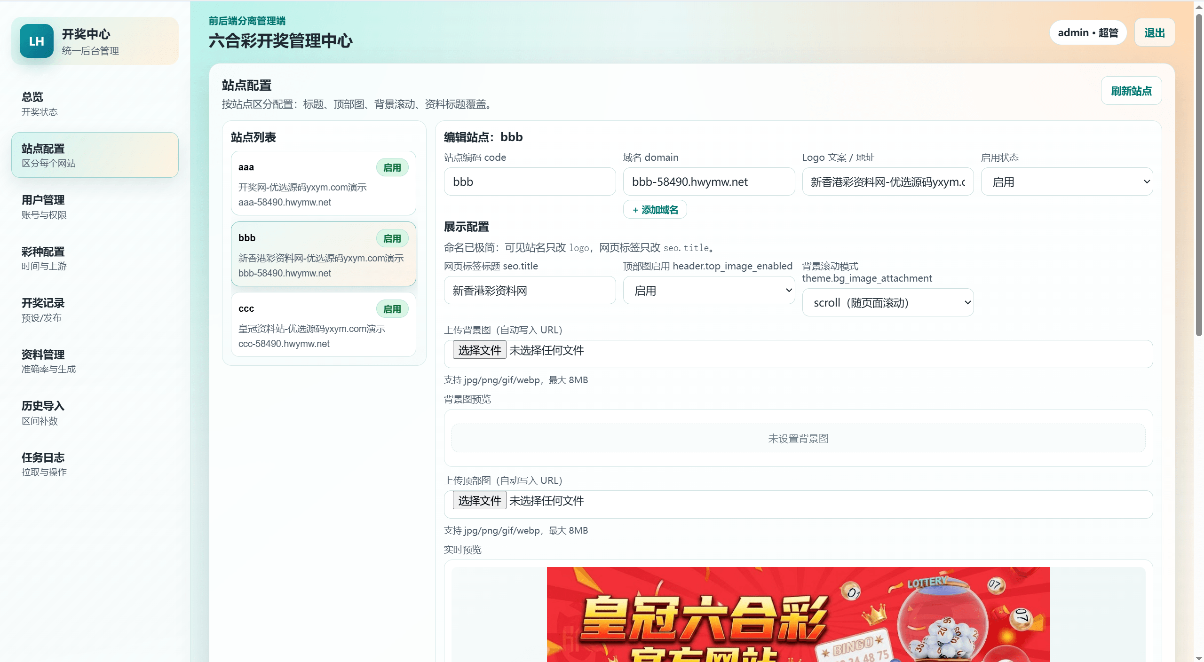The height and width of the screenshot is (662, 1204).
Task: Open the 背景滚动模式 scroll dropdown
Action: (x=888, y=302)
